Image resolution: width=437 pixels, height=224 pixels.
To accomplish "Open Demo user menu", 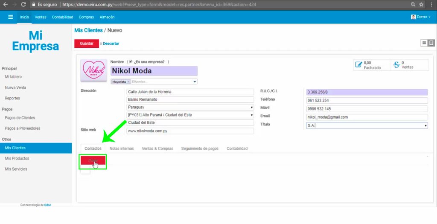I will click(x=421, y=17).
